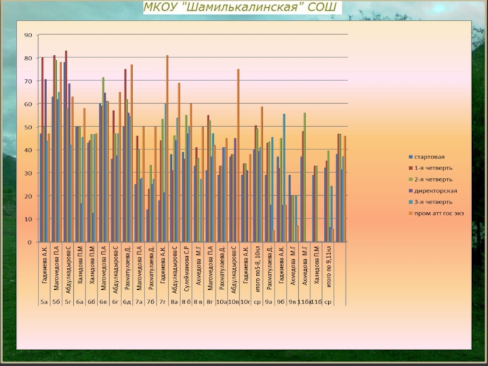Select the "9а" class label on axis
The height and width of the screenshot is (366, 488).
coord(268,301)
